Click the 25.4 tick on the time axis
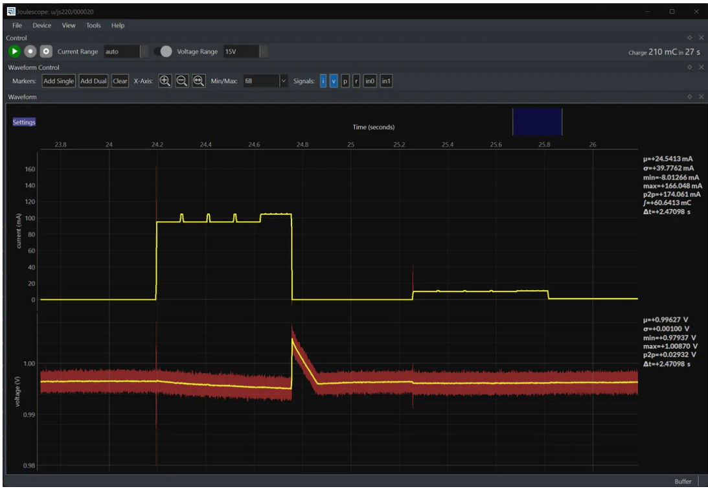This screenshot has height=489, width=708. tap(448, 144)
